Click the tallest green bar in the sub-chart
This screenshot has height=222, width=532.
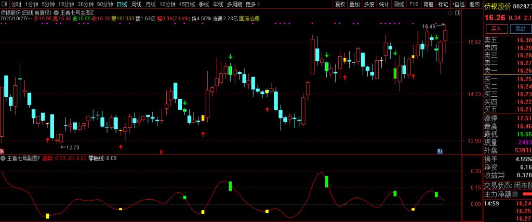[x=326, y=181]
